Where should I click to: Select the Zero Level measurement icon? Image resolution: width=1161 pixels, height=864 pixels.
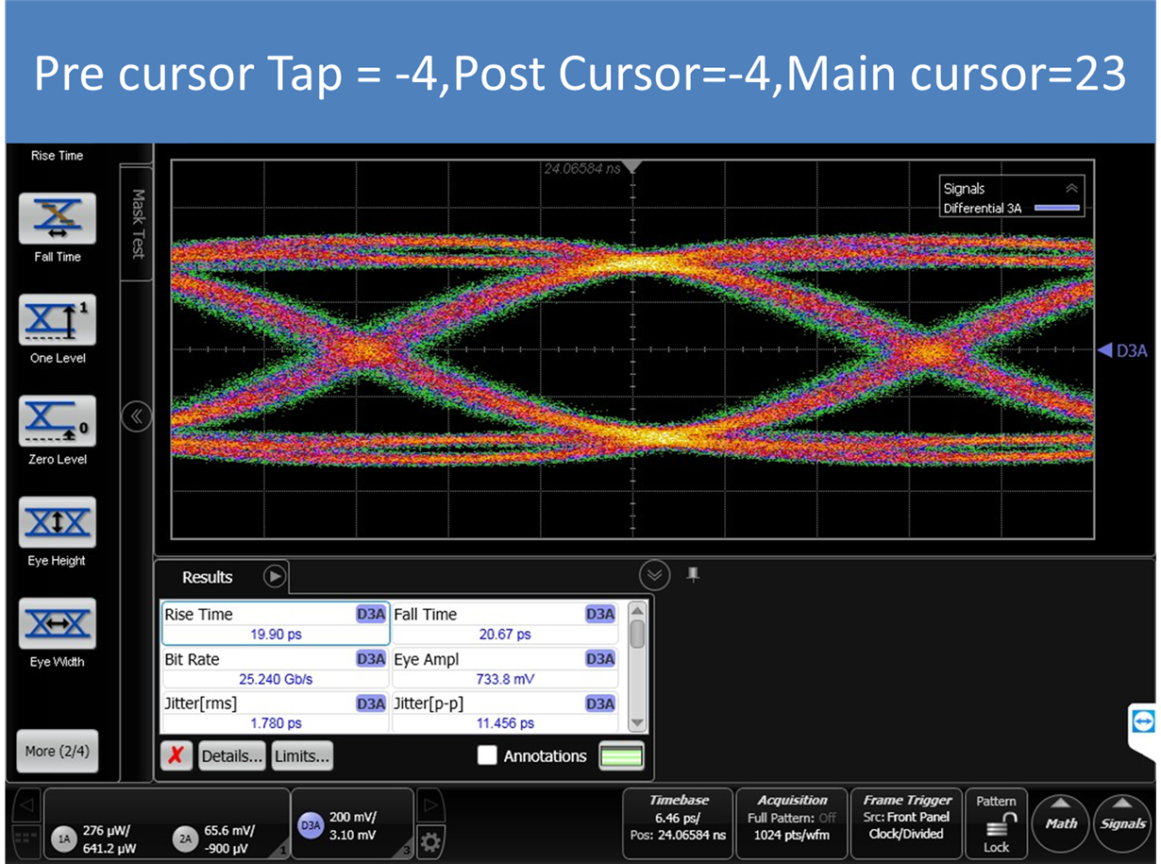(x=58, y=421)
